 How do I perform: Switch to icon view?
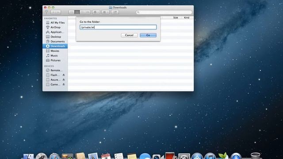coord(72,12)
